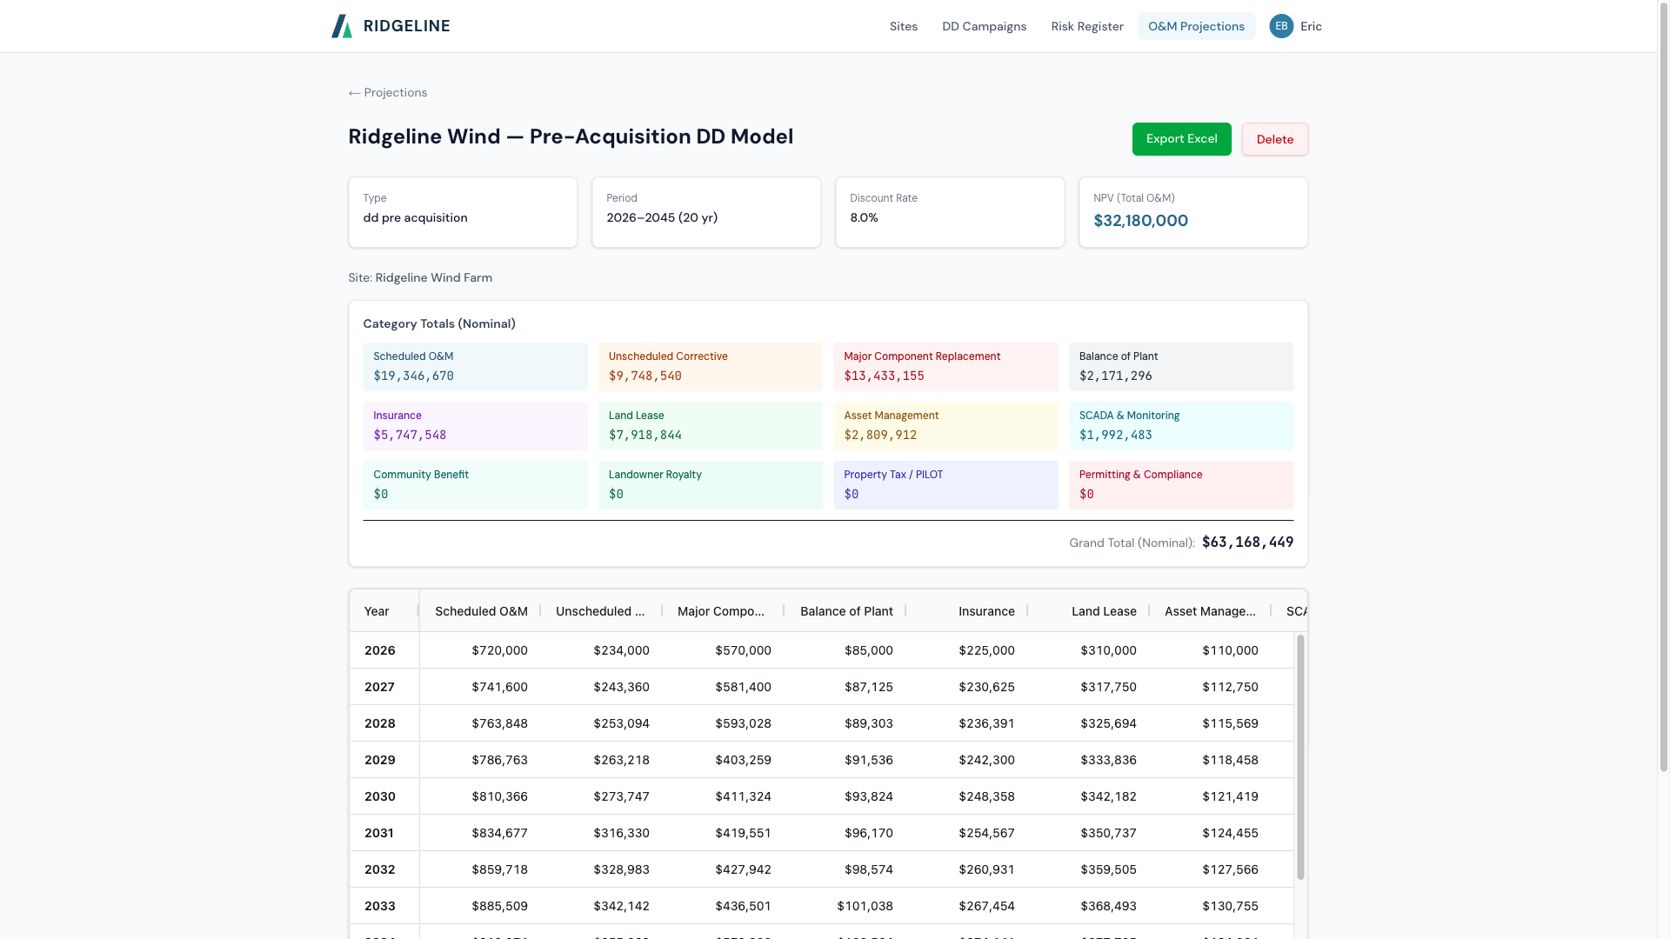This screenshot has height=939, width=1670.
Task: Open the Sites menu item
Action: click(x=903, y=26)
